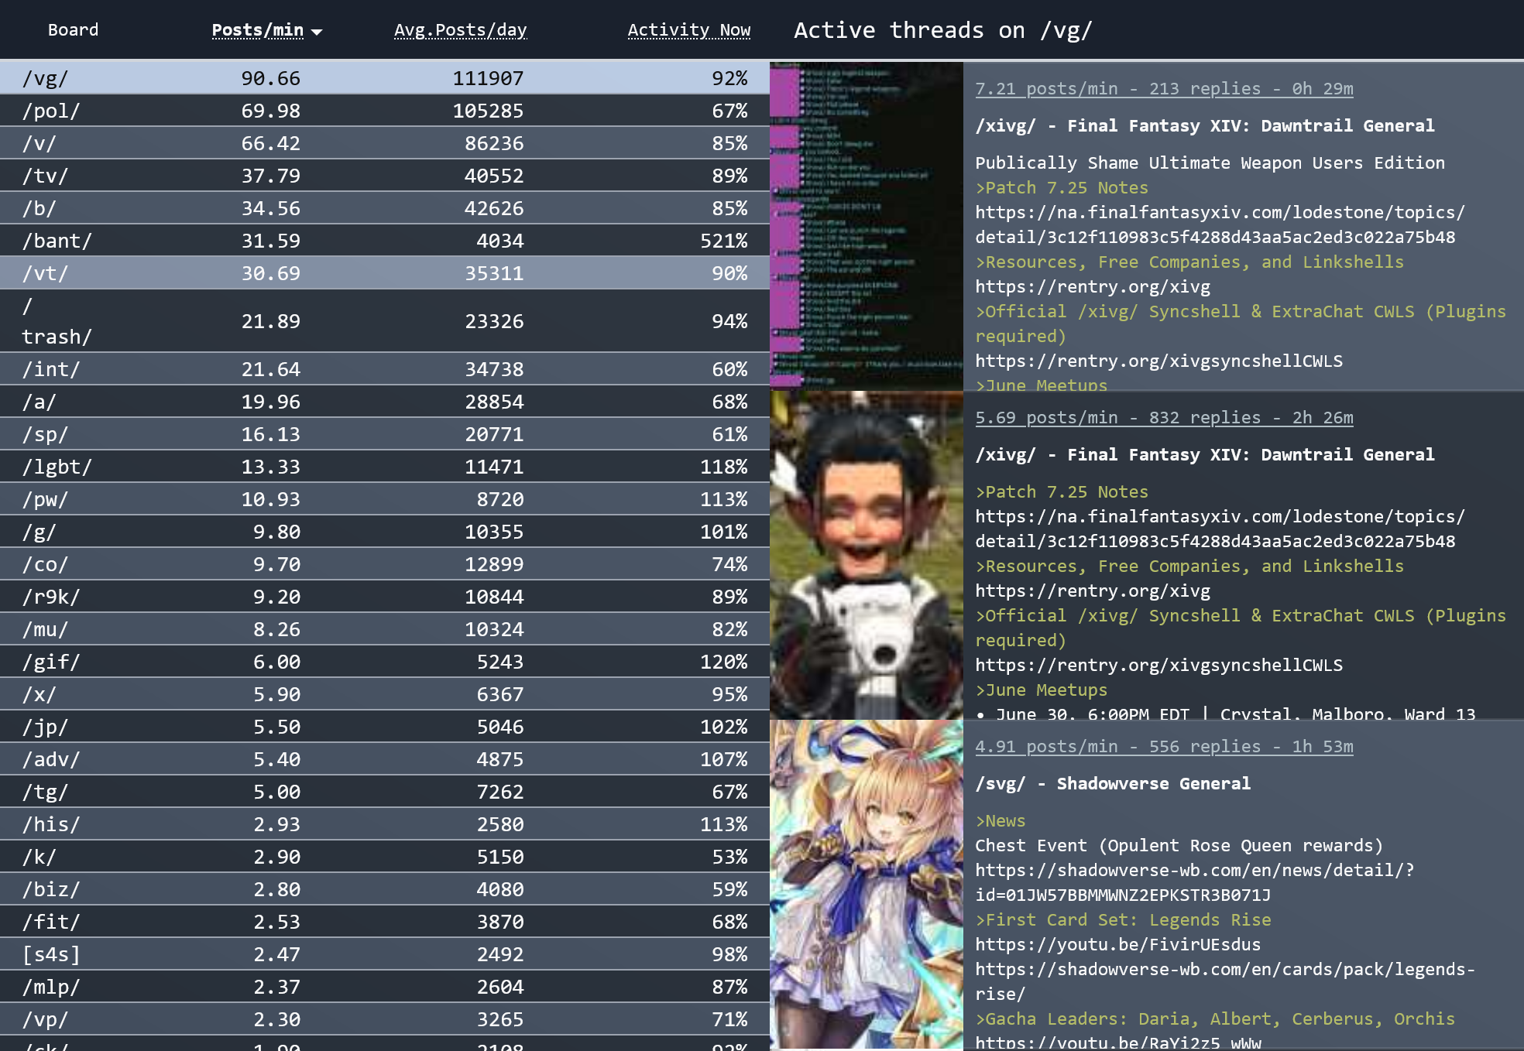Open thread link 4.91 posts/min 556 replies
This screenshot has height=1051, width=1524.
(x=1164, y=747)
